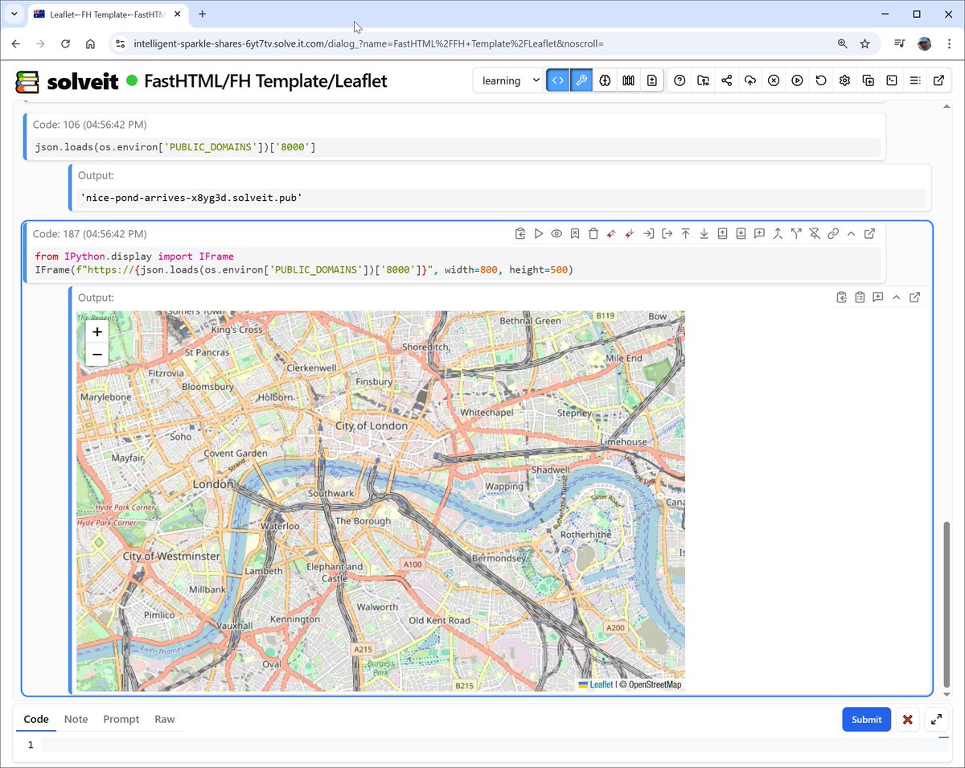
Task: Click the duplicate dialog plus icon
Action: coord(868,80)
